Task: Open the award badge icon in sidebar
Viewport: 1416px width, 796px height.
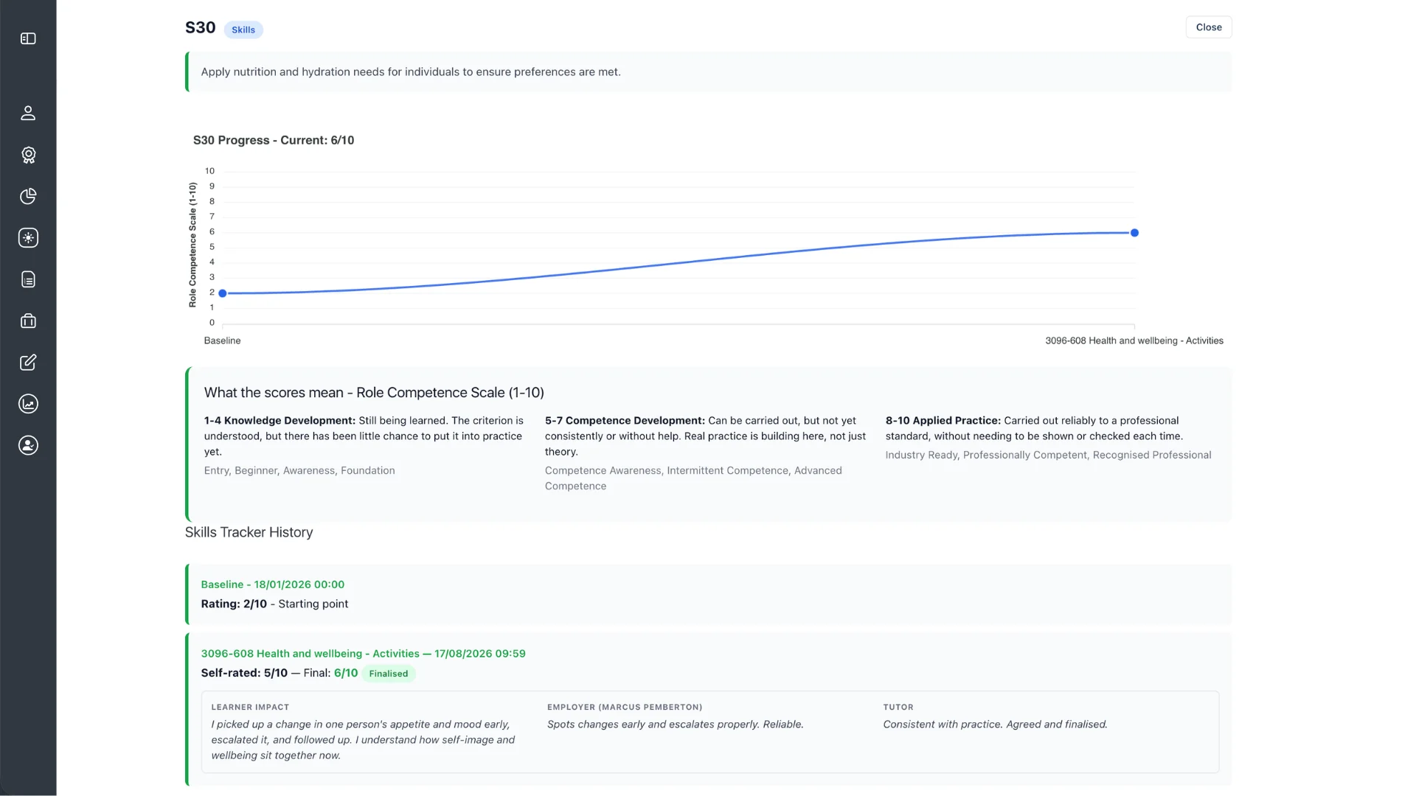Action: point(28,155)
